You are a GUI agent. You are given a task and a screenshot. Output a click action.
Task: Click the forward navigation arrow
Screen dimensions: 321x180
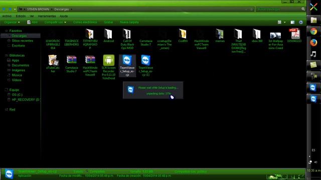point(10,9)
